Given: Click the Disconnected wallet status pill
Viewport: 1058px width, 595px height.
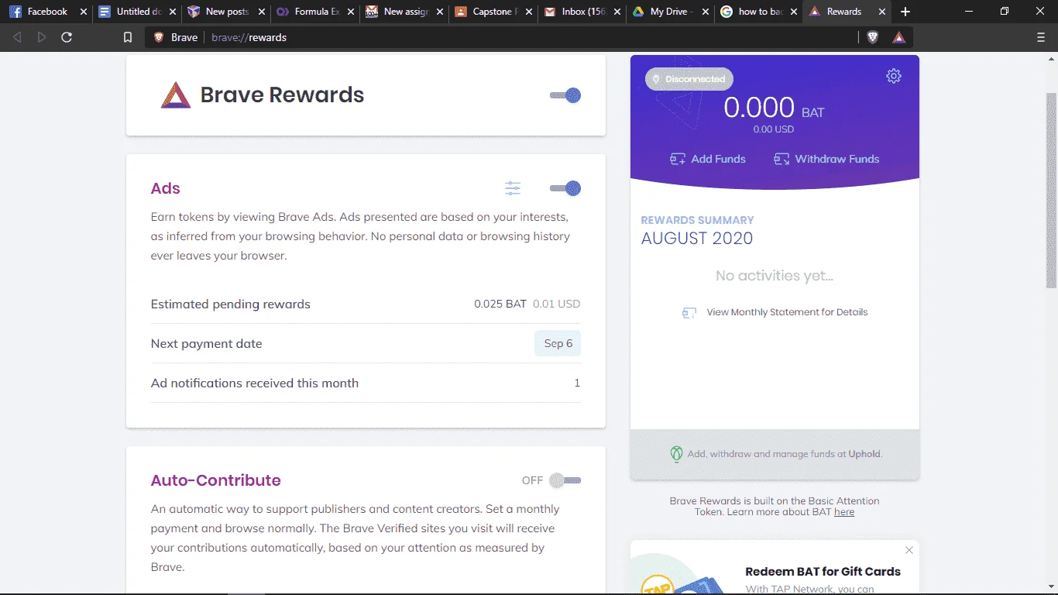Looking at the screenshot, I should point(689,79).
